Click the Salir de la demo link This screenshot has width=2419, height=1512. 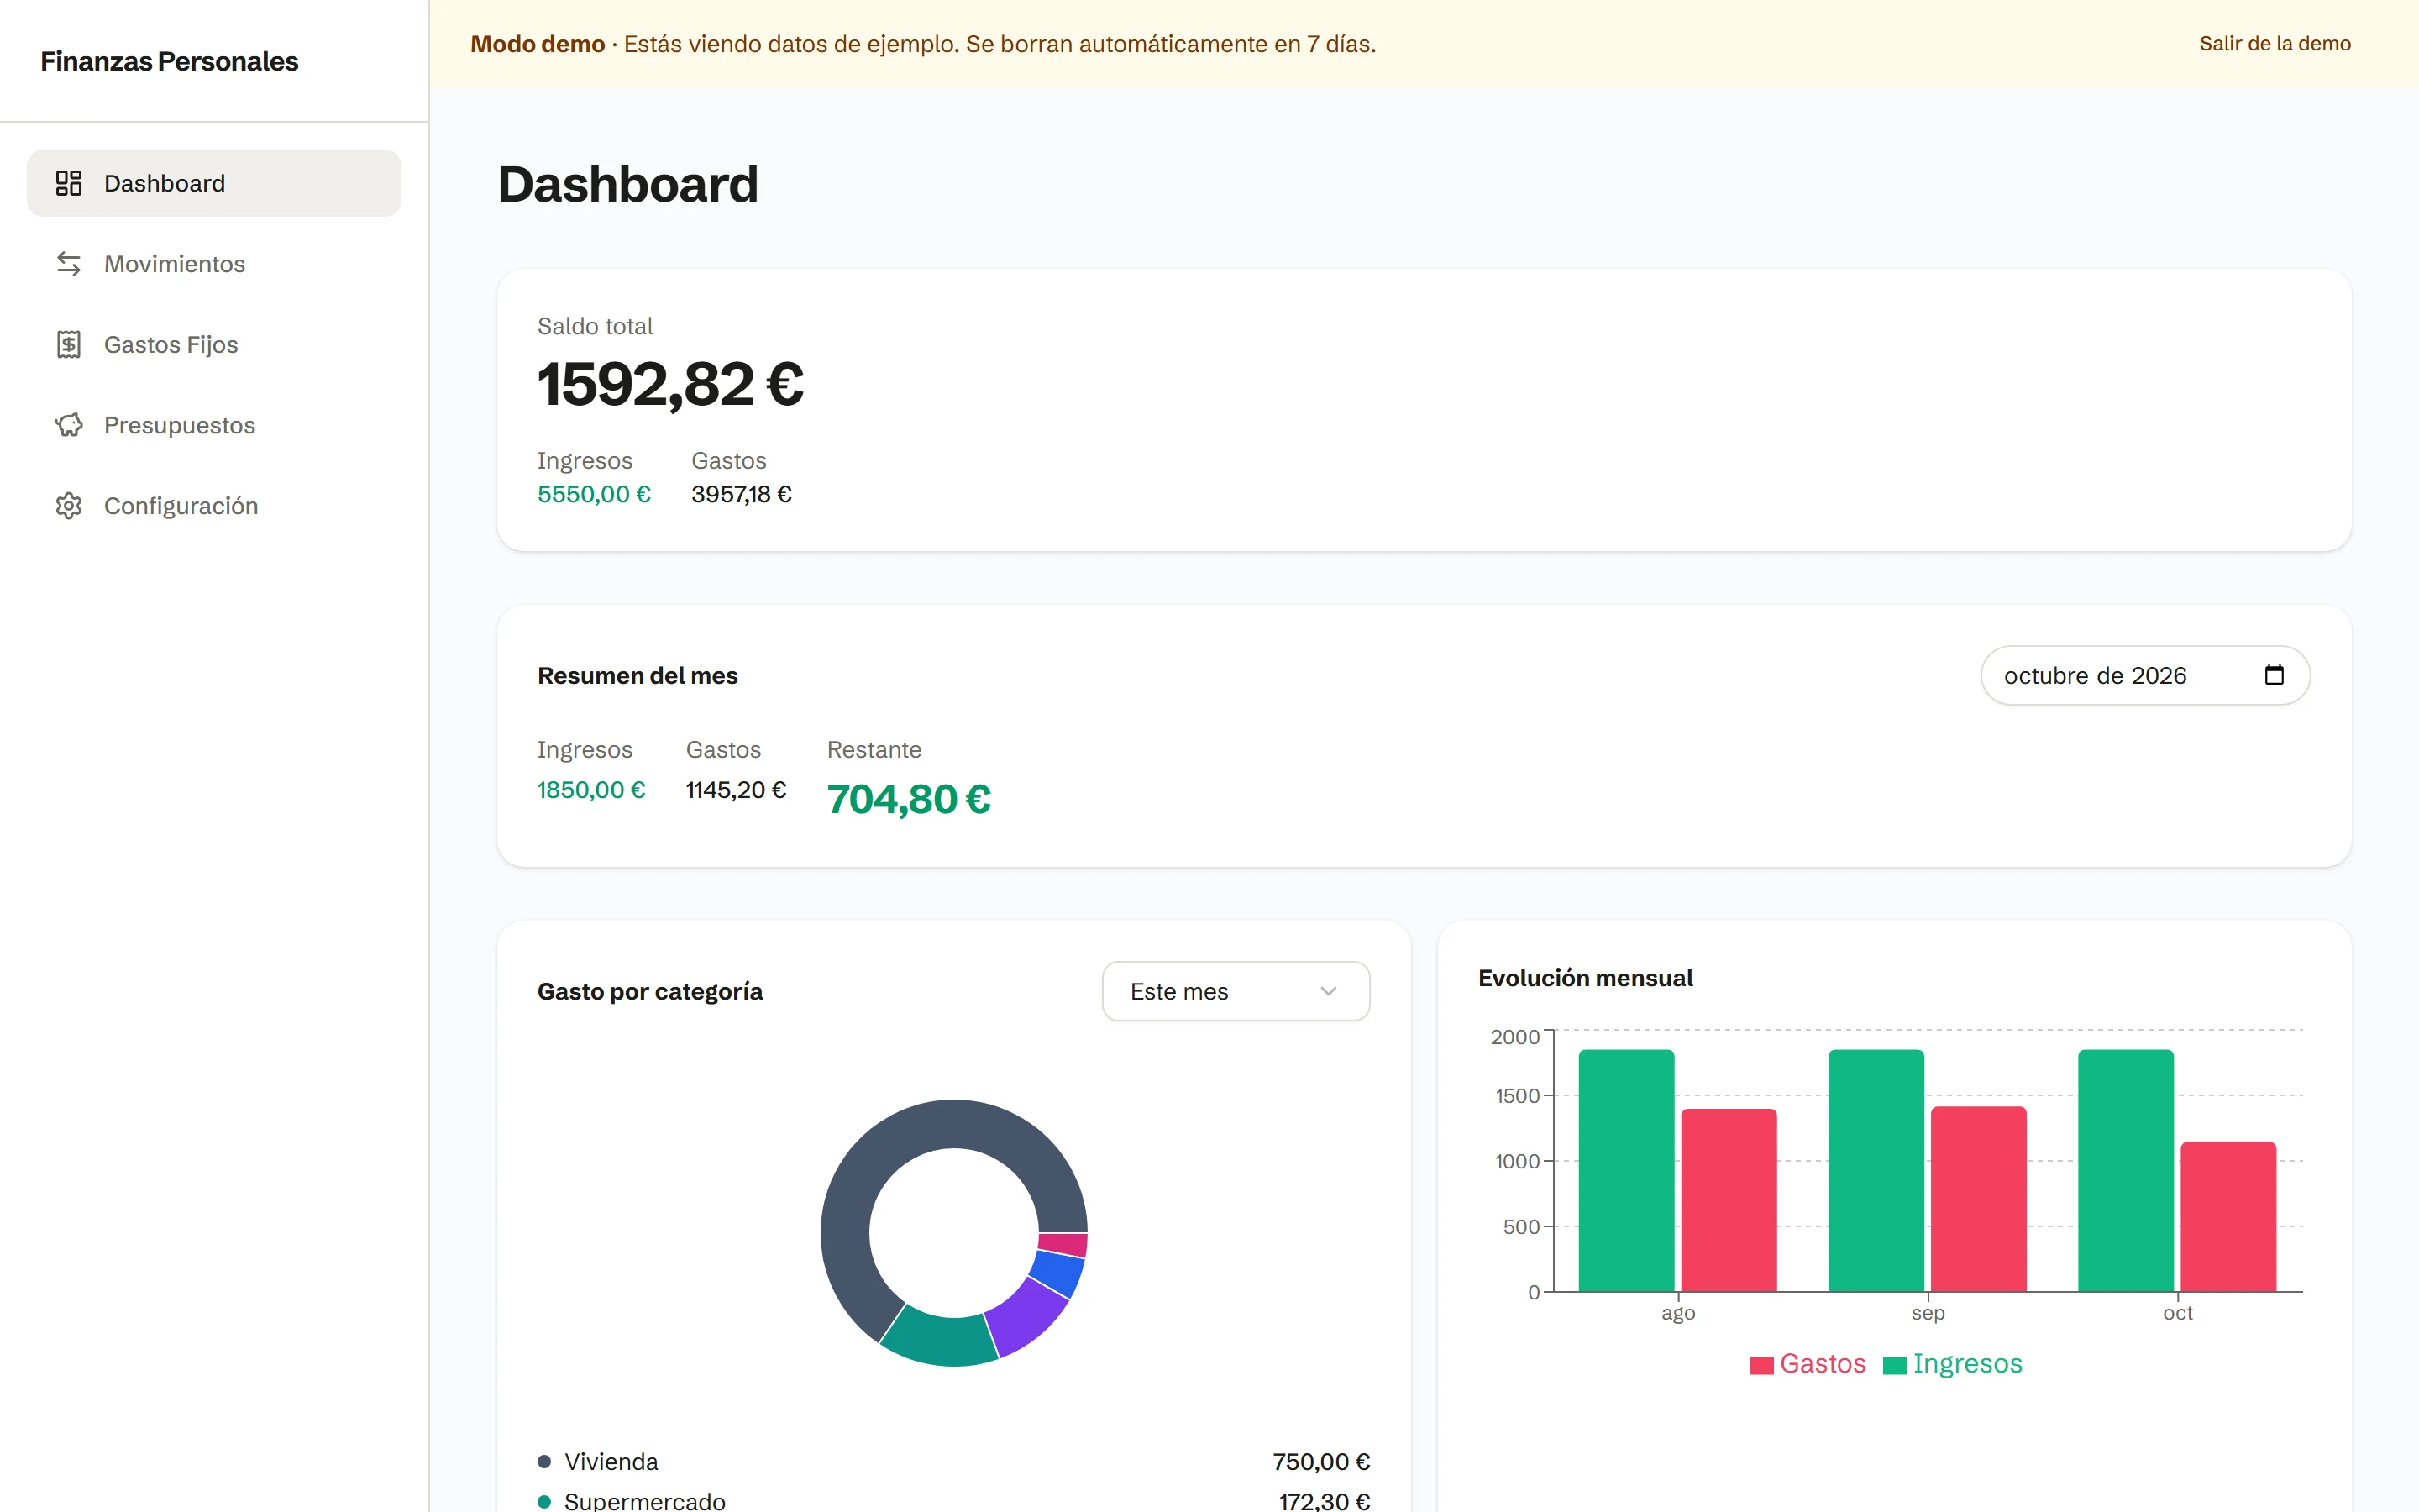pos(2274,43)
